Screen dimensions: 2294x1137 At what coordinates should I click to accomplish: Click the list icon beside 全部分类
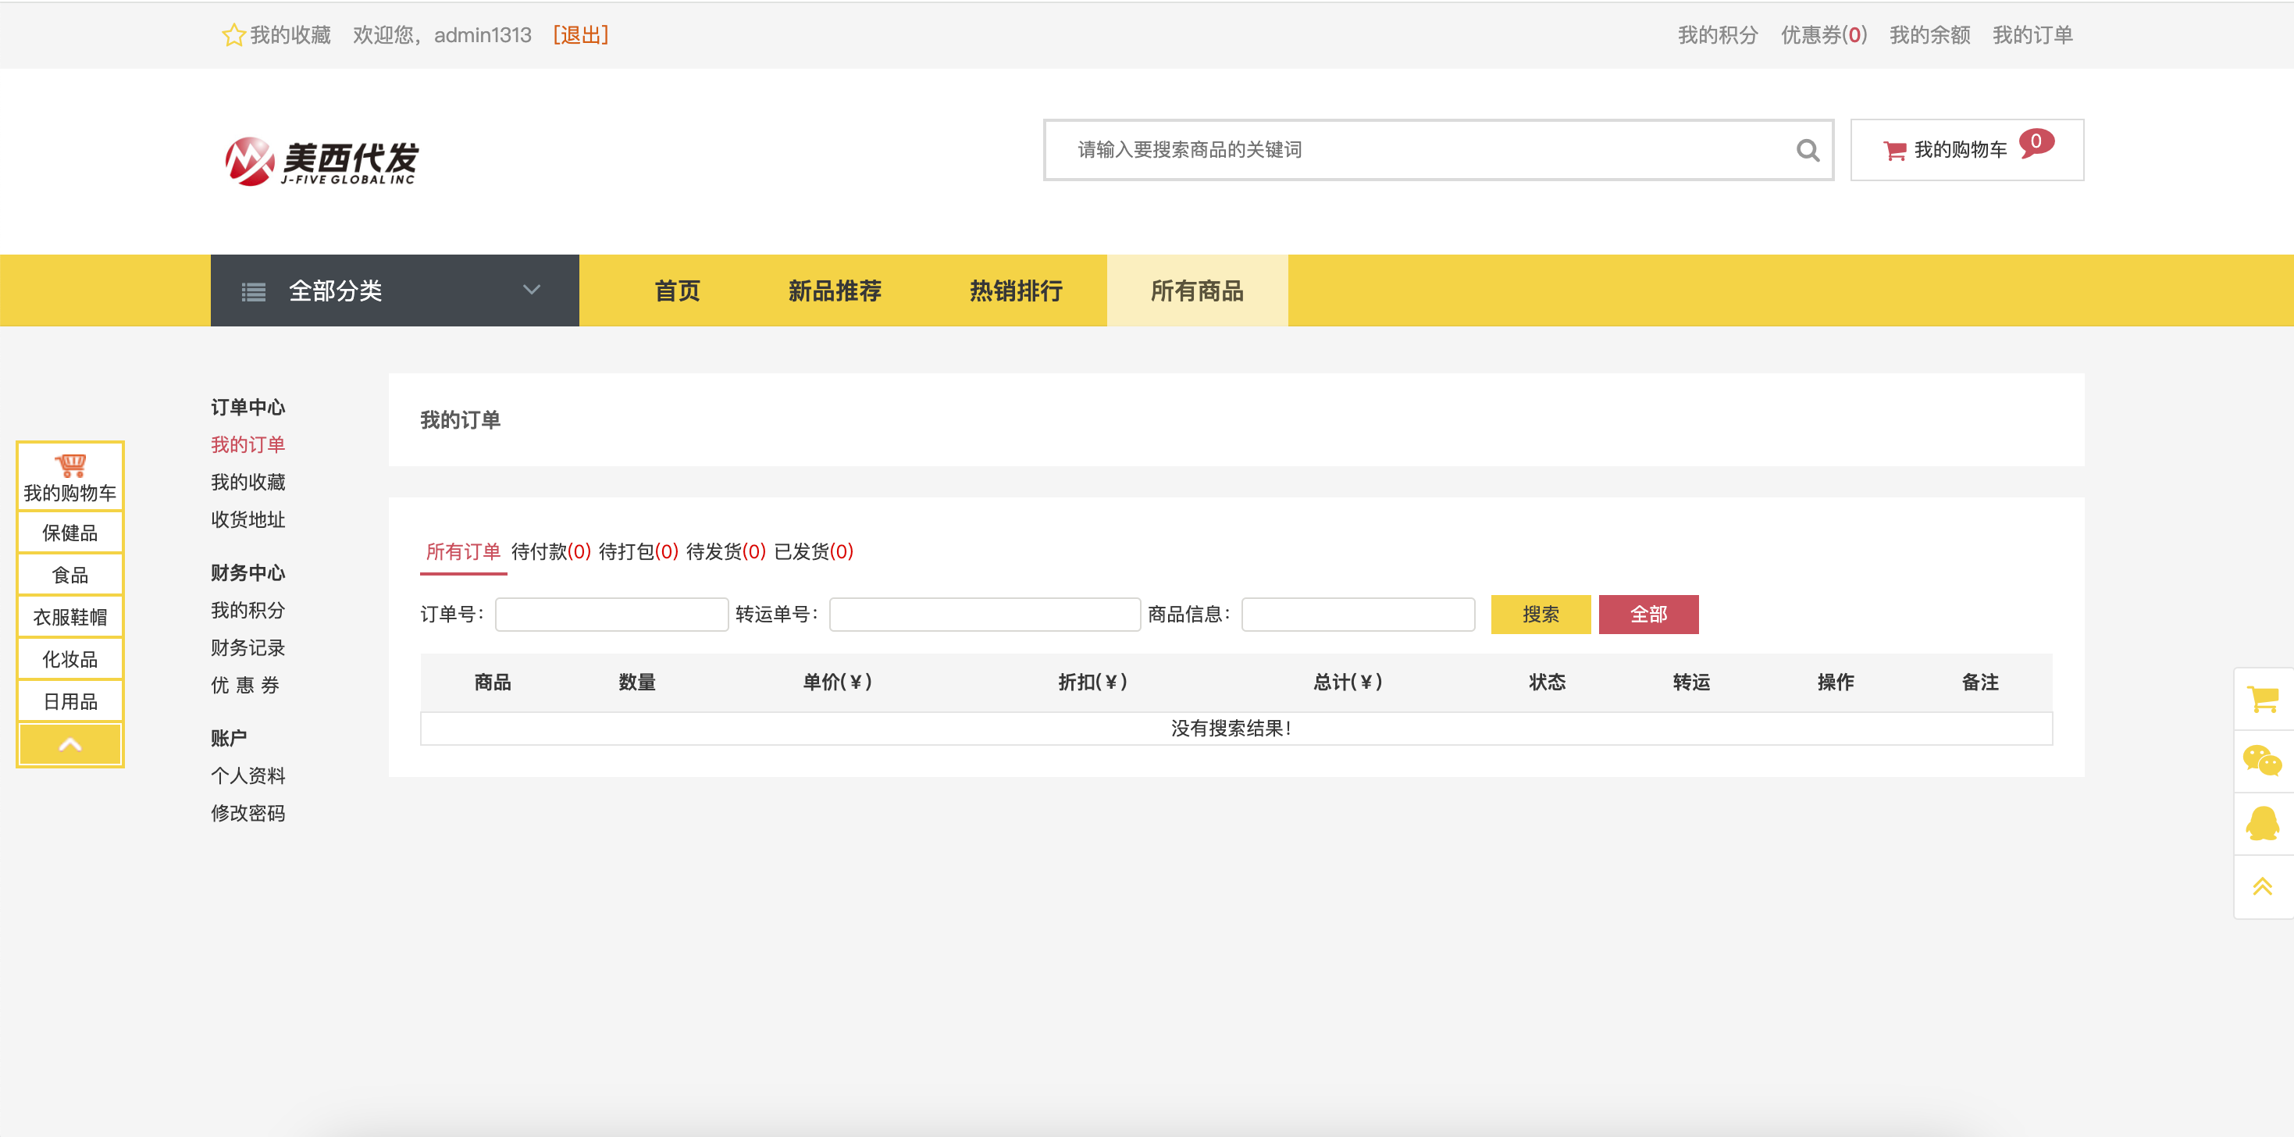(254, 292)
